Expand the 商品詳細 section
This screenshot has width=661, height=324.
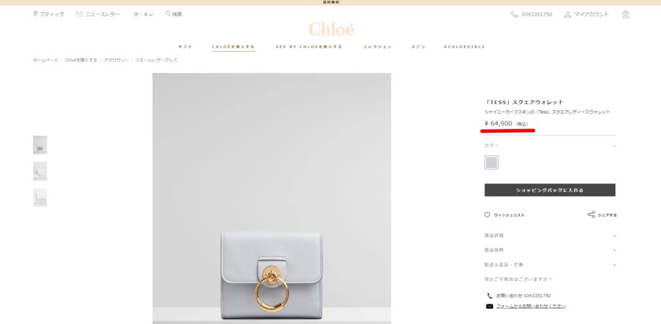click(x=550, y=236)
